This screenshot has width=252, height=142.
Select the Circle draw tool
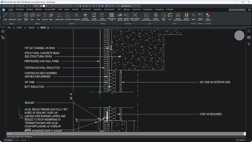(x=19, y=17)
